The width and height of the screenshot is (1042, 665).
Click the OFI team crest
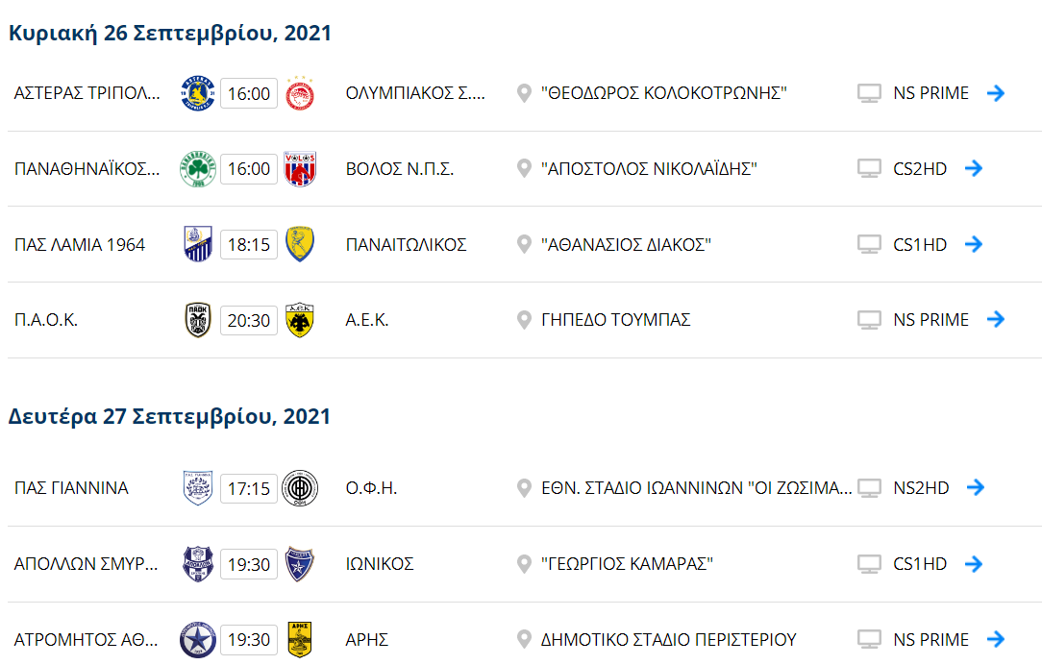point(300,488)
